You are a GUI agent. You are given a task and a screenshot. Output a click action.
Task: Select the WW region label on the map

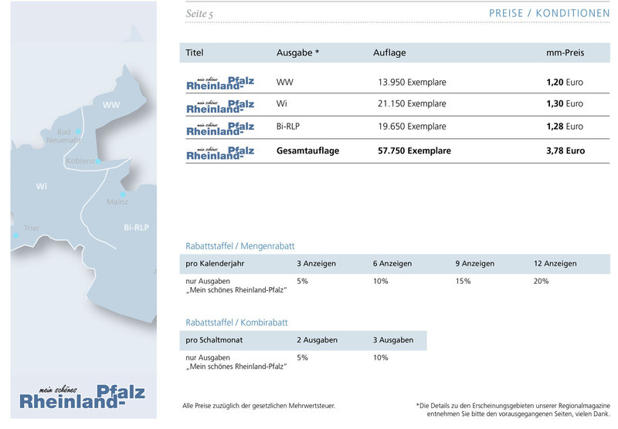[111, 105]
